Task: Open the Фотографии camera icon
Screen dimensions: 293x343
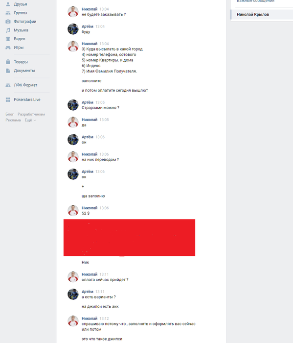Action: (x=8, y=22)
